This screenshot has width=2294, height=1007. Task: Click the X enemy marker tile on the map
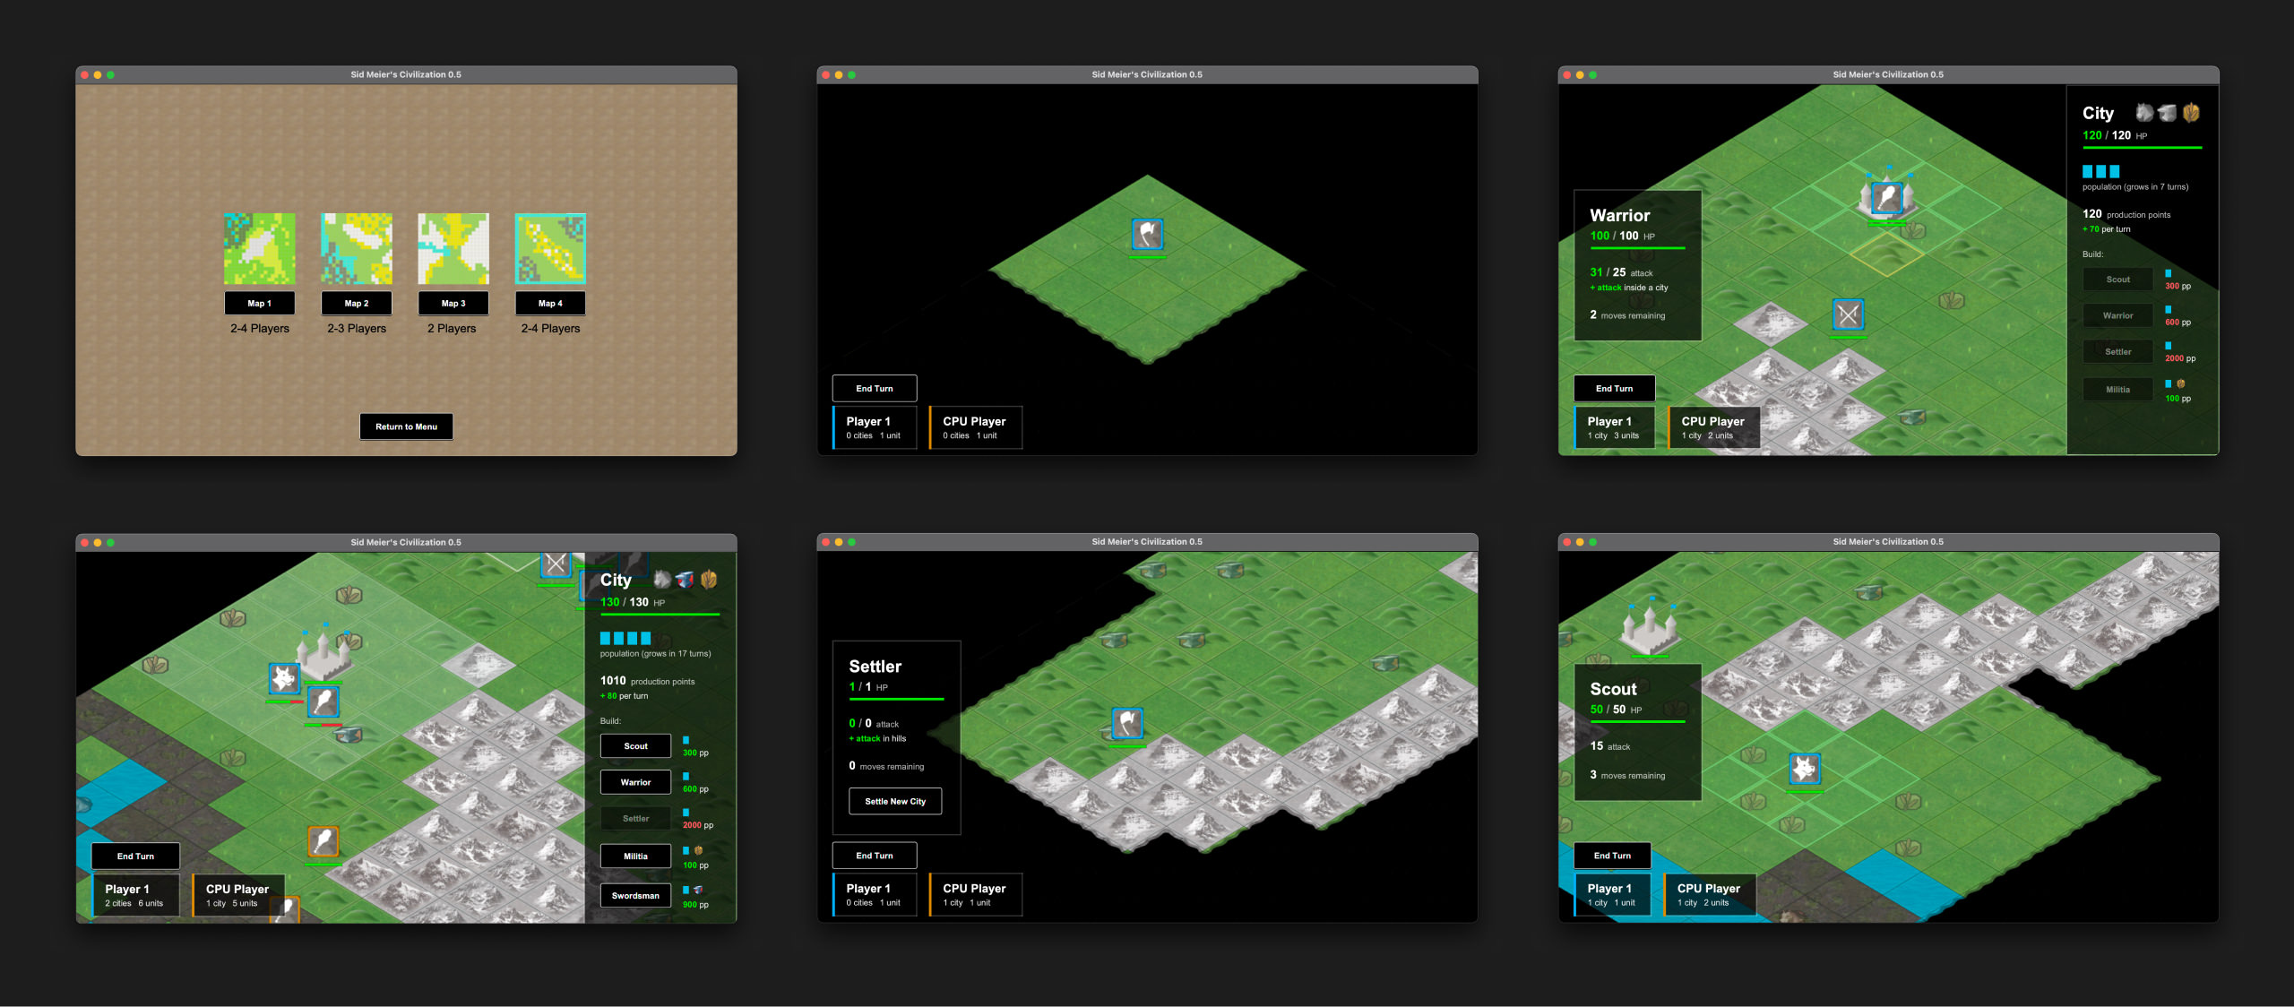tap(1848, 314)
